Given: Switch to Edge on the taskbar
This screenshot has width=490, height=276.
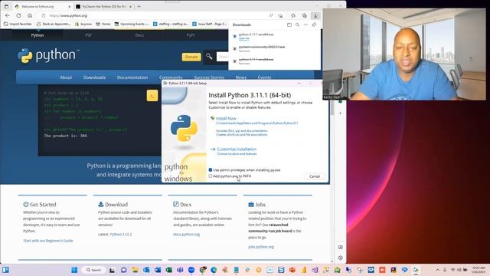Looking at the screenshot, I should point(214,270).
